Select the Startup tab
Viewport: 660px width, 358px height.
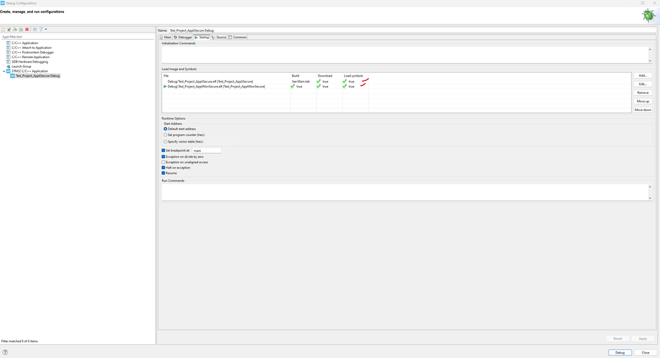pos(202,38)
